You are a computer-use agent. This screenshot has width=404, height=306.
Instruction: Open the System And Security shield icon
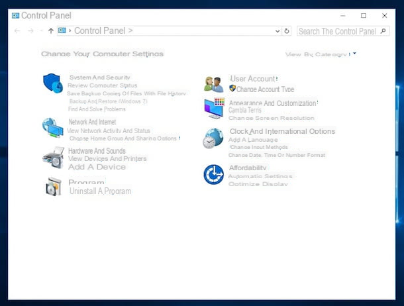[x=53, y=83]
